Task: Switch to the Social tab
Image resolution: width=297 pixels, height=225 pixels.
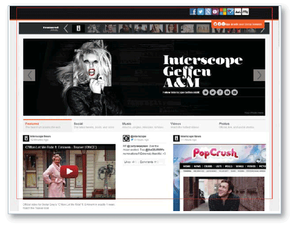Action: click(96, 125)
